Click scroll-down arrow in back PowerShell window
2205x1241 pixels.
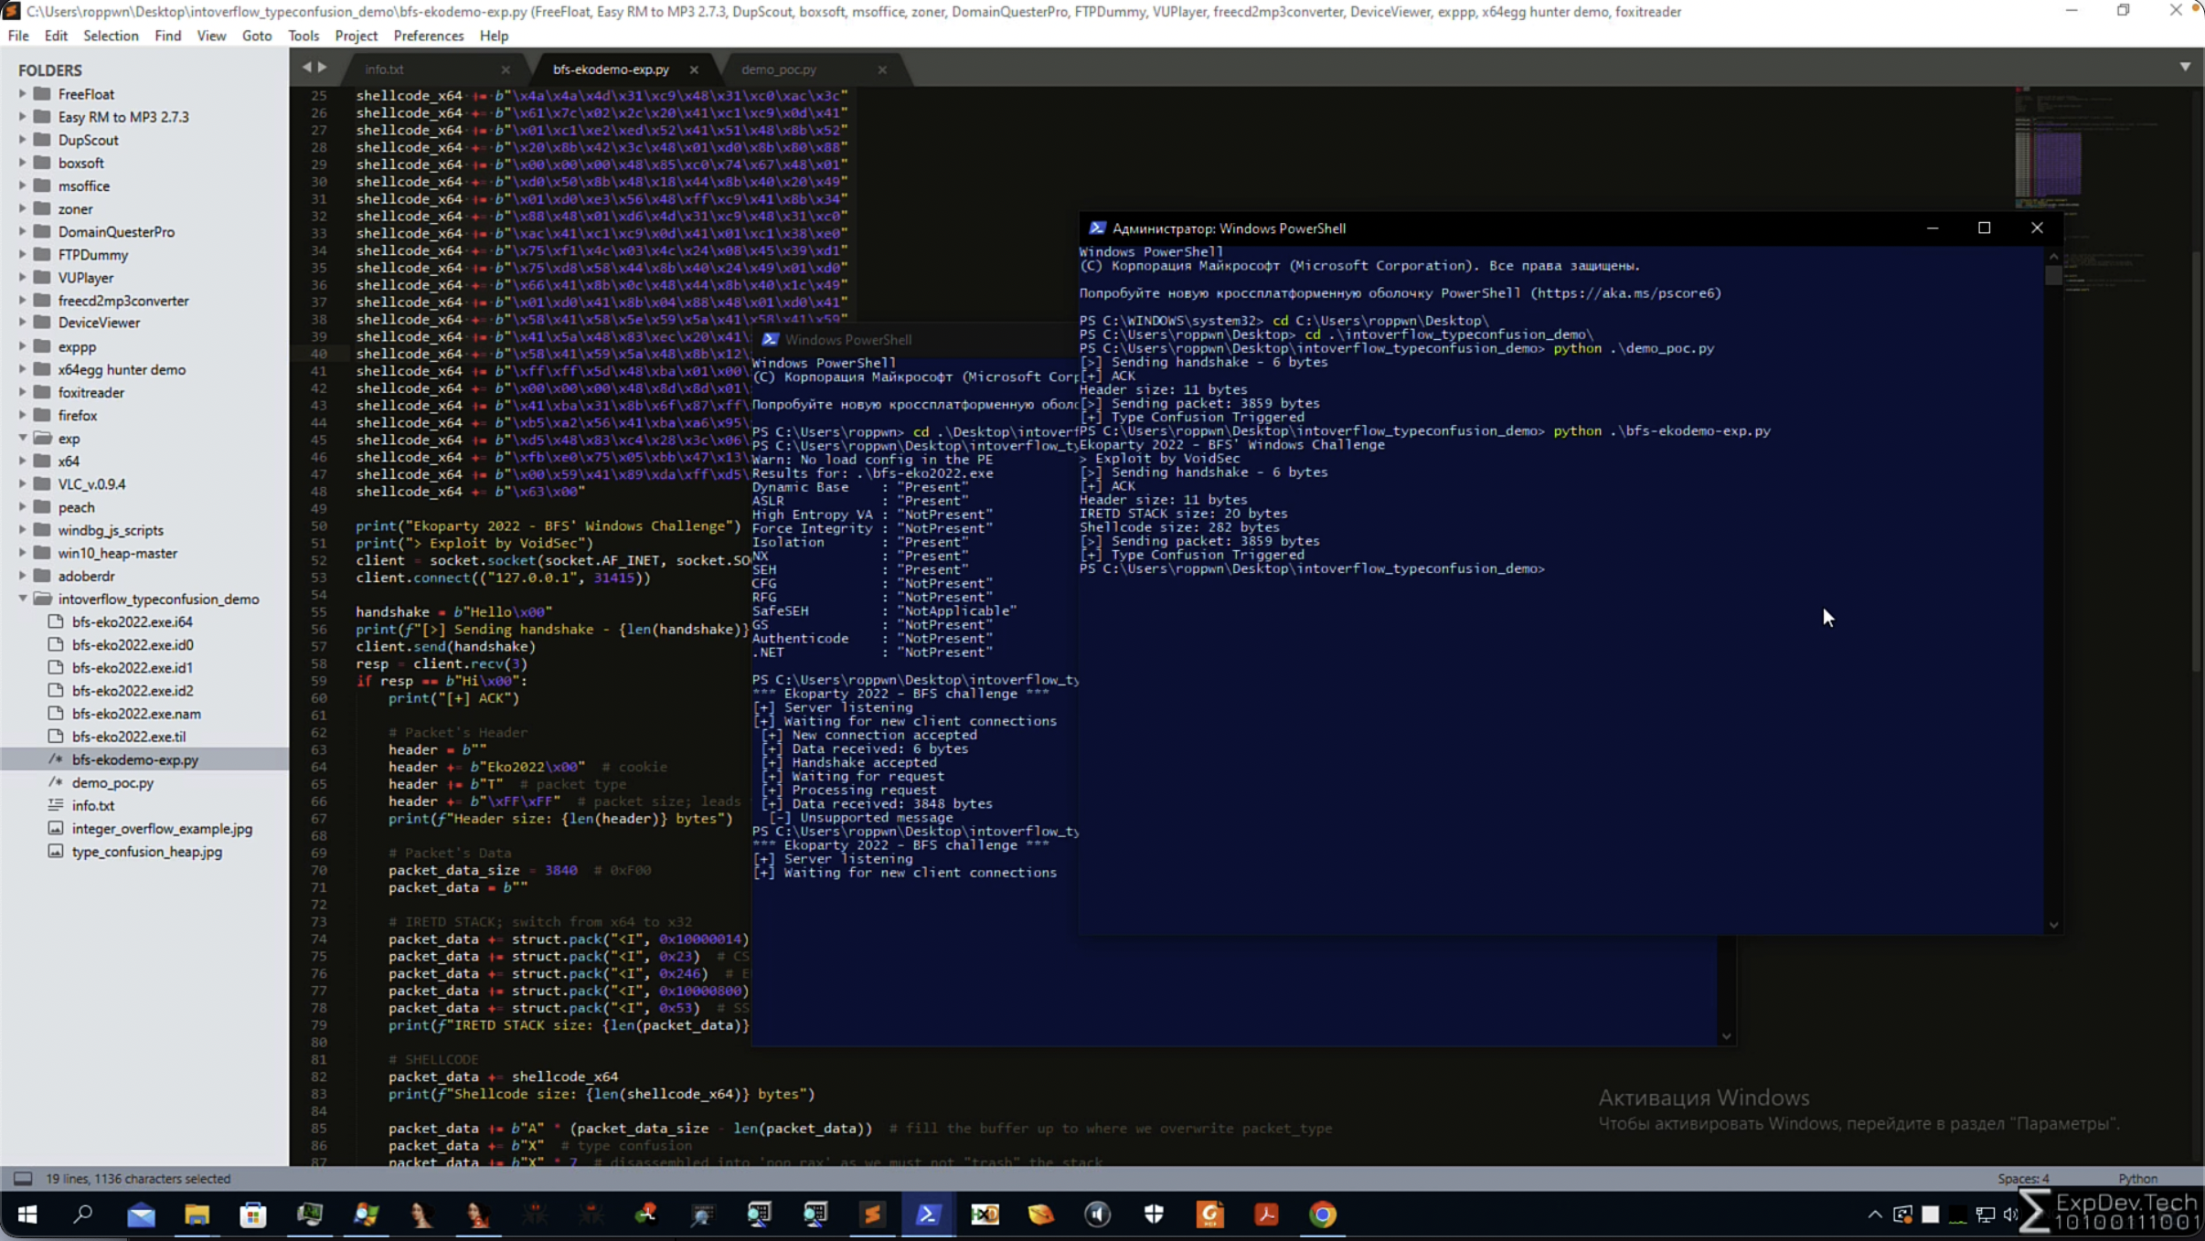[1726, 1036]
